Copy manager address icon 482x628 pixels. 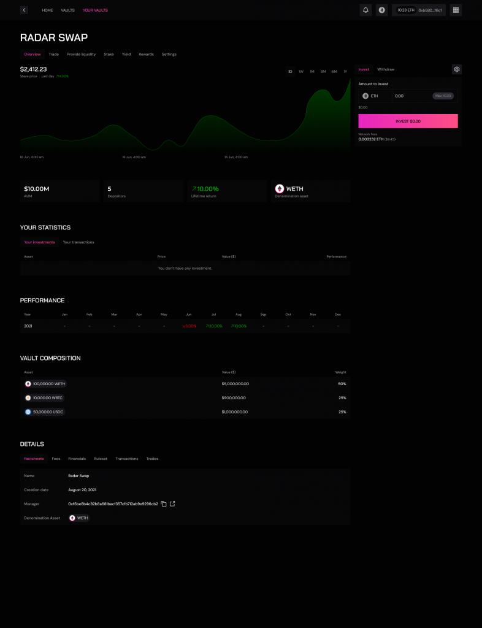click(164, 504)
